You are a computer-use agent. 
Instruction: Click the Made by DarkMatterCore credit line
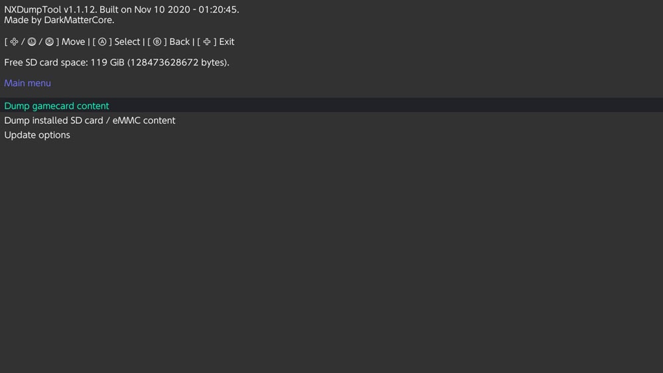click(59, 20)
